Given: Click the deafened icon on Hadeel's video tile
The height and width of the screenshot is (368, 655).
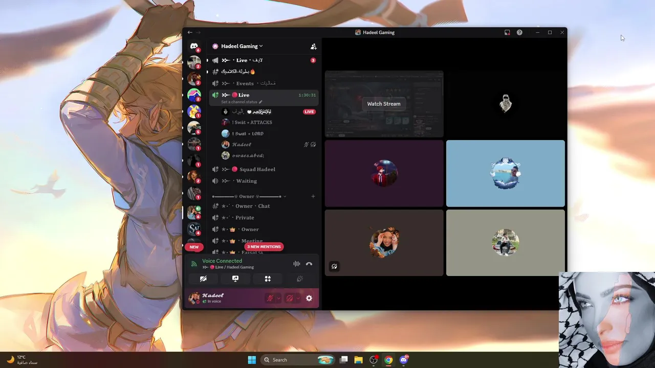Looking at the screenshot, I should pos(334,266).
